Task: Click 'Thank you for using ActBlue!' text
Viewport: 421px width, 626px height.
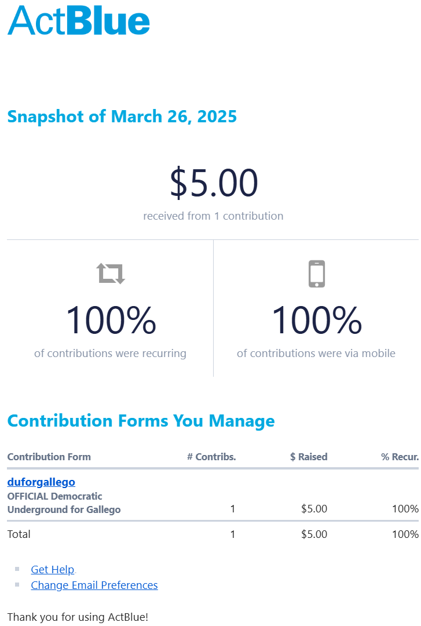Action: [78, 617]
